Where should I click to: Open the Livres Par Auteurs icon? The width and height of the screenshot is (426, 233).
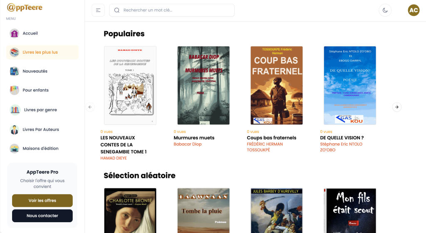[x=15, y=129]
